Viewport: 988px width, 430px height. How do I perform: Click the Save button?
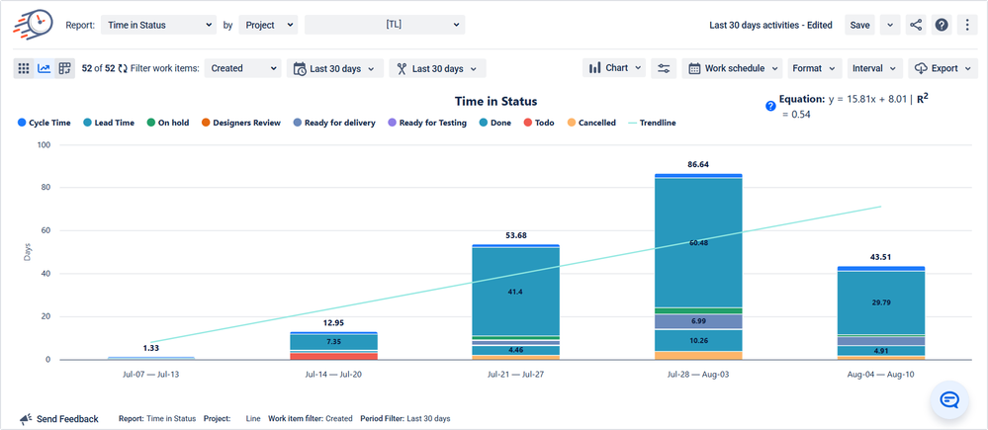point(860,25)
